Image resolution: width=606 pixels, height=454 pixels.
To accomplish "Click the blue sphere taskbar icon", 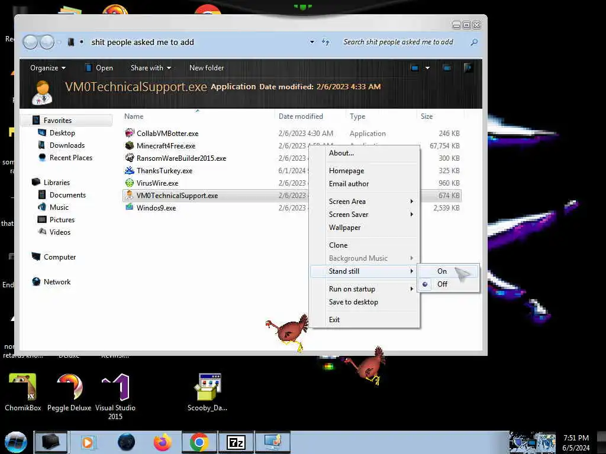I will coord(126,442).
